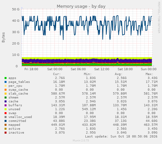Image resolution: width=162 pixels, height=144 pixels.
Task: Click the '10 G' axis label
Action: (x=16, y=55)
